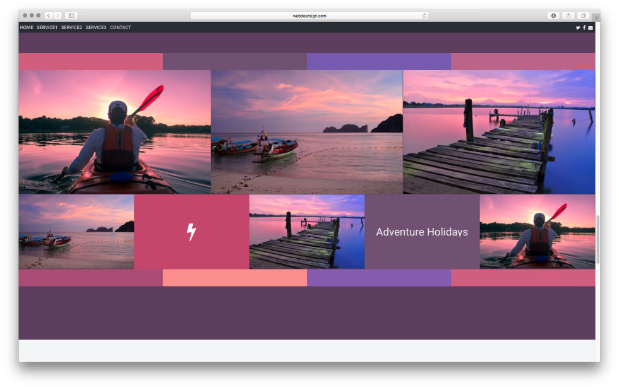This screenshot has height=387, width=619.
Task: Click the browser back arrow
Action: tap(49, 15)
